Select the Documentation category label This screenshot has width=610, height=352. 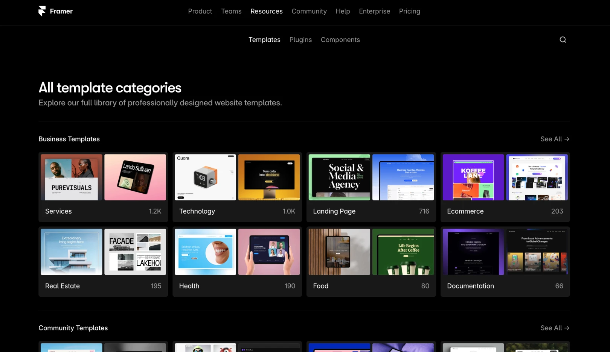coord(471,286)
